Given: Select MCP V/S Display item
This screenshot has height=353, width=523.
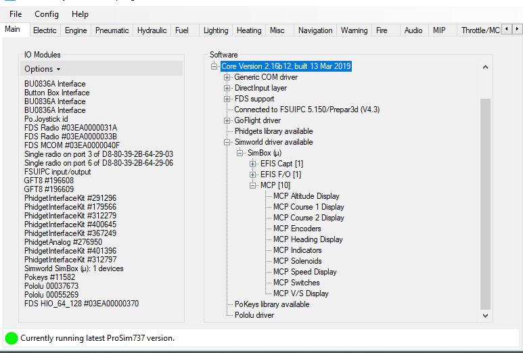Looking at the screenshot, I should [301, 293].
